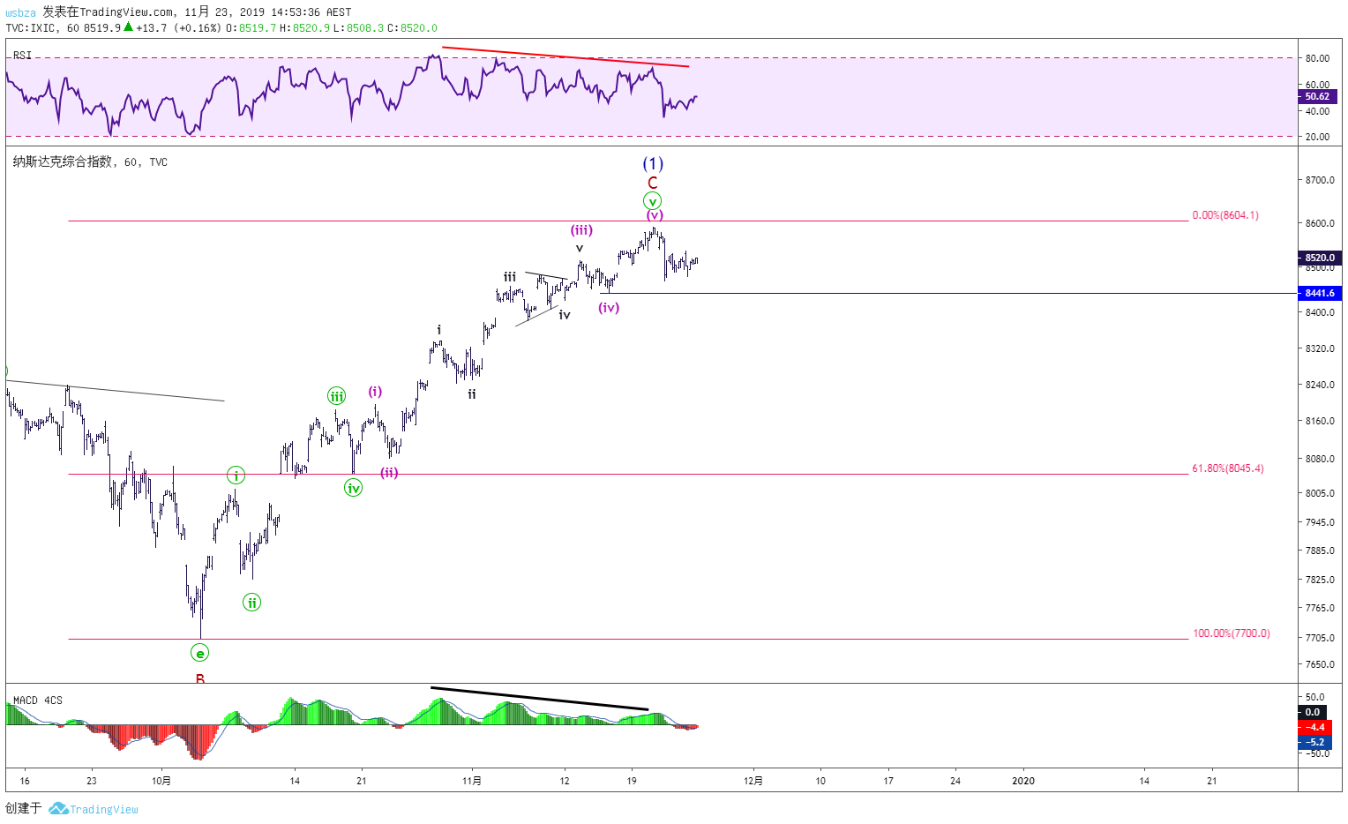Image resolution: width=1348 pixels, height=824 pixels.
Task: Click the 发表在TradingView.com header text
Action: click(109, 12)
